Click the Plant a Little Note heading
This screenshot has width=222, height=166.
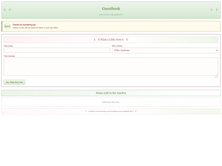(111, 40)
